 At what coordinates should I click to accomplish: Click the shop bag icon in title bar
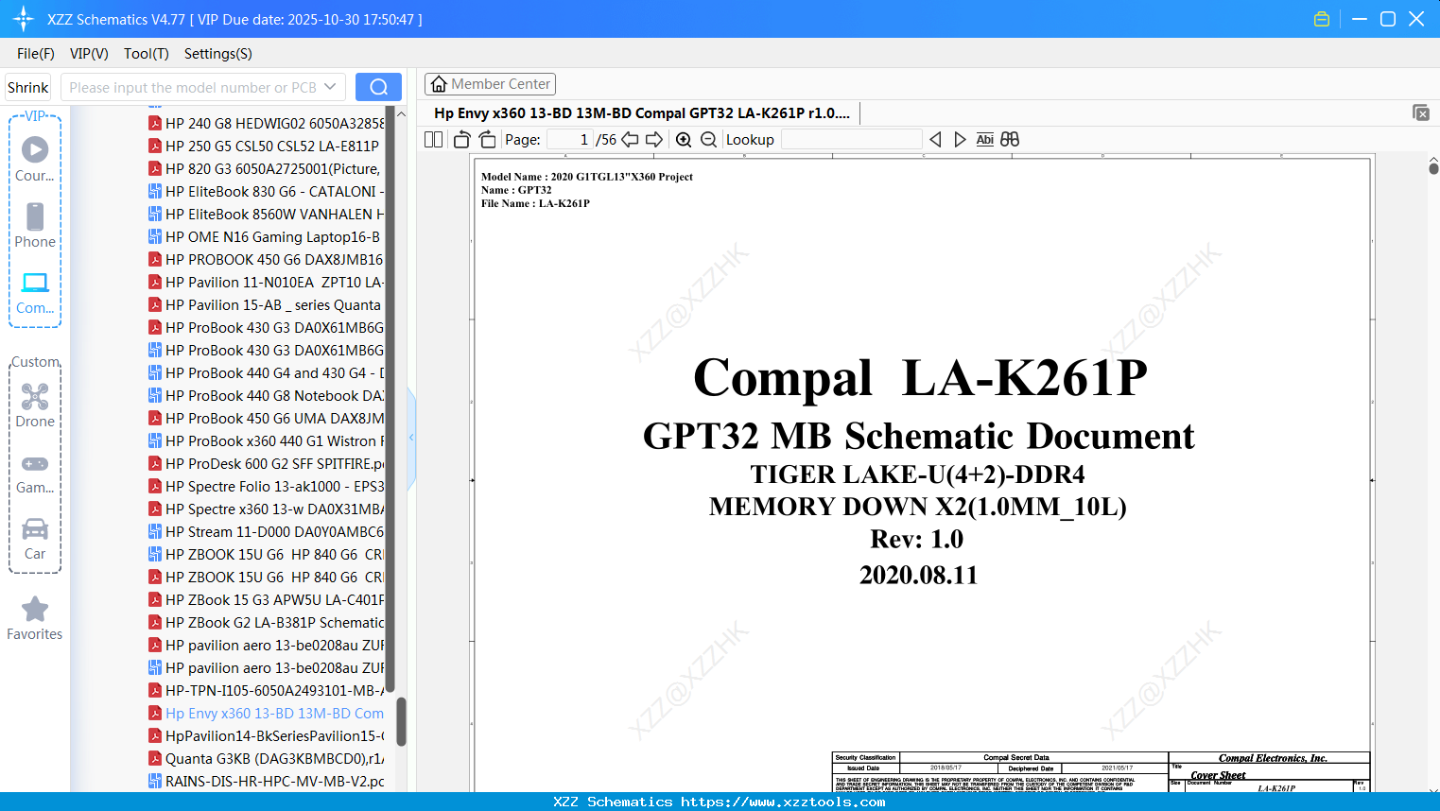(1322, 19)
